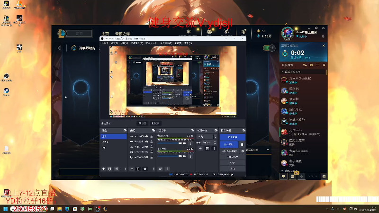The height and width of the screenshot is (213, 379).
Task: Click the OBS source Properties toolbar button
Action: click(x=143, y=124)
